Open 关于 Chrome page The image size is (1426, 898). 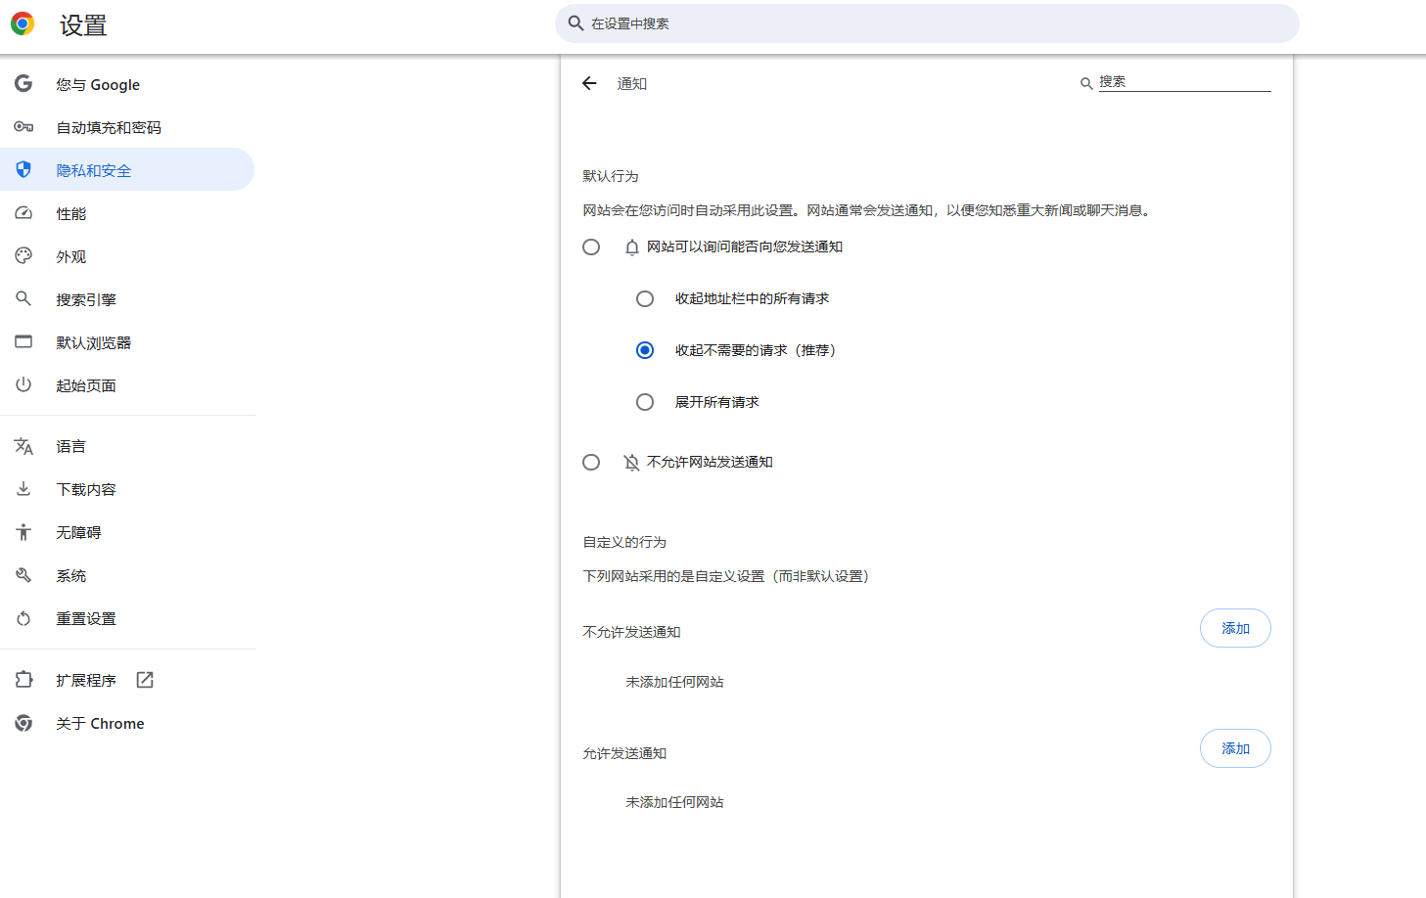coord(127,723)
